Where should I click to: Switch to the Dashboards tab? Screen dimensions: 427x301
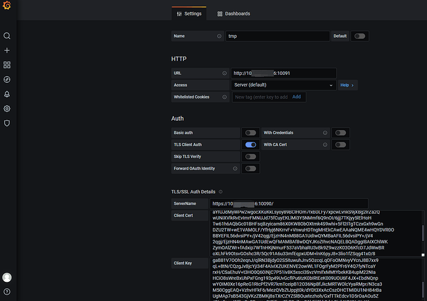234,14
